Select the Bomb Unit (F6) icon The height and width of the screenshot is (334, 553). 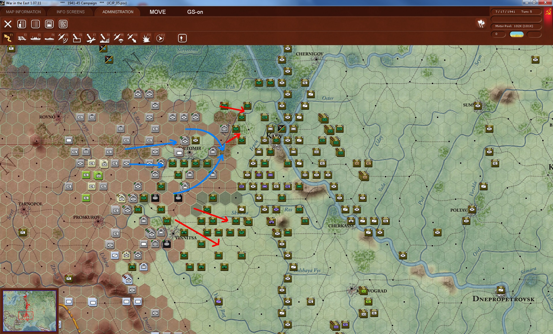[77, 38]
